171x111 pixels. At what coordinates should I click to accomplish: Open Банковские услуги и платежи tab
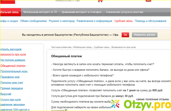pyautogui.click(x=125, y=12)
